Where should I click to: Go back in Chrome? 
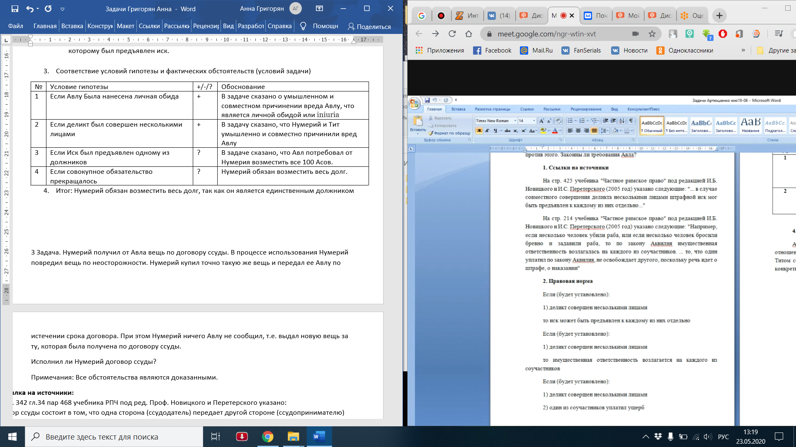(x=419, y=34)
